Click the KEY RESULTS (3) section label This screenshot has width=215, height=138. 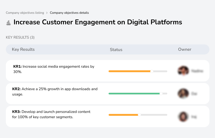[x=20, y=38]
